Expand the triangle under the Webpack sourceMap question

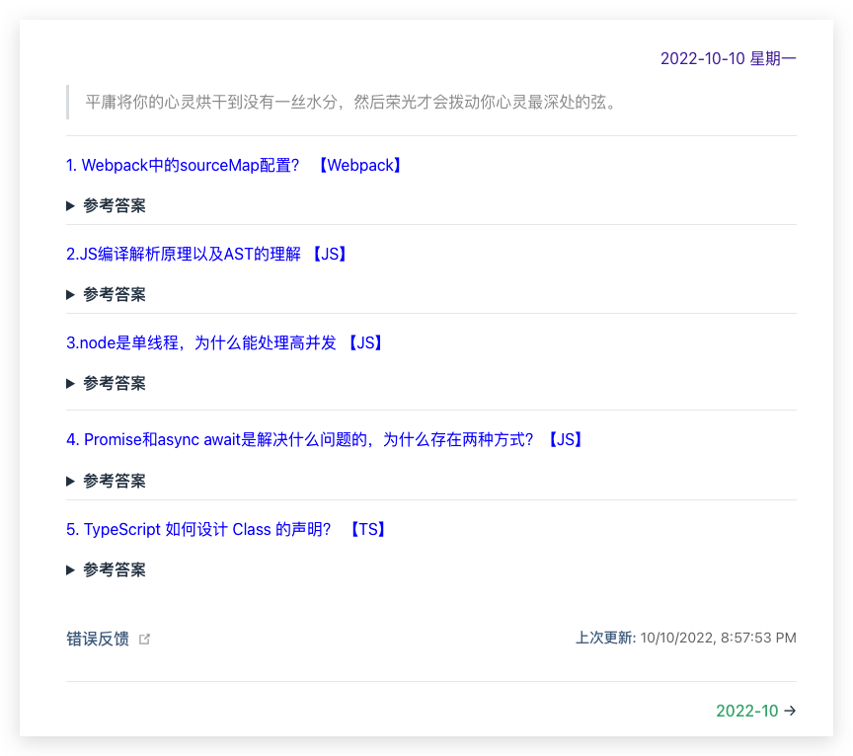pyautogui.click(x=71, y=205)
